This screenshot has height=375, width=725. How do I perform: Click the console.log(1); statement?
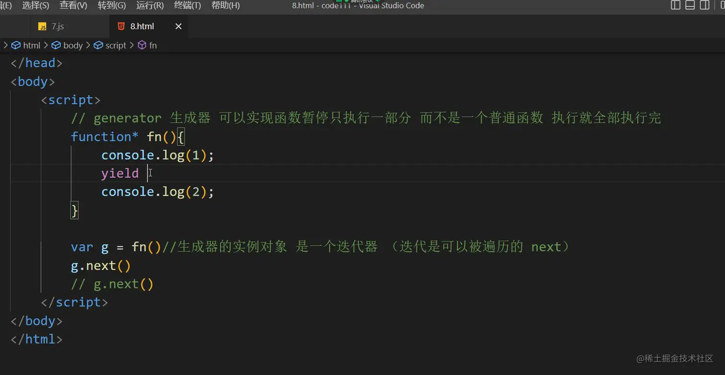tap(157, 155)
